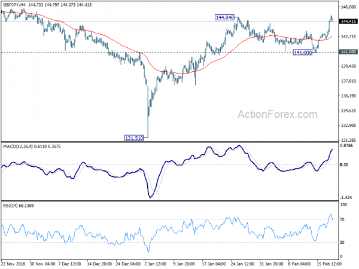Click the MACD(12,26,9) indicator label

coord(18,146)
